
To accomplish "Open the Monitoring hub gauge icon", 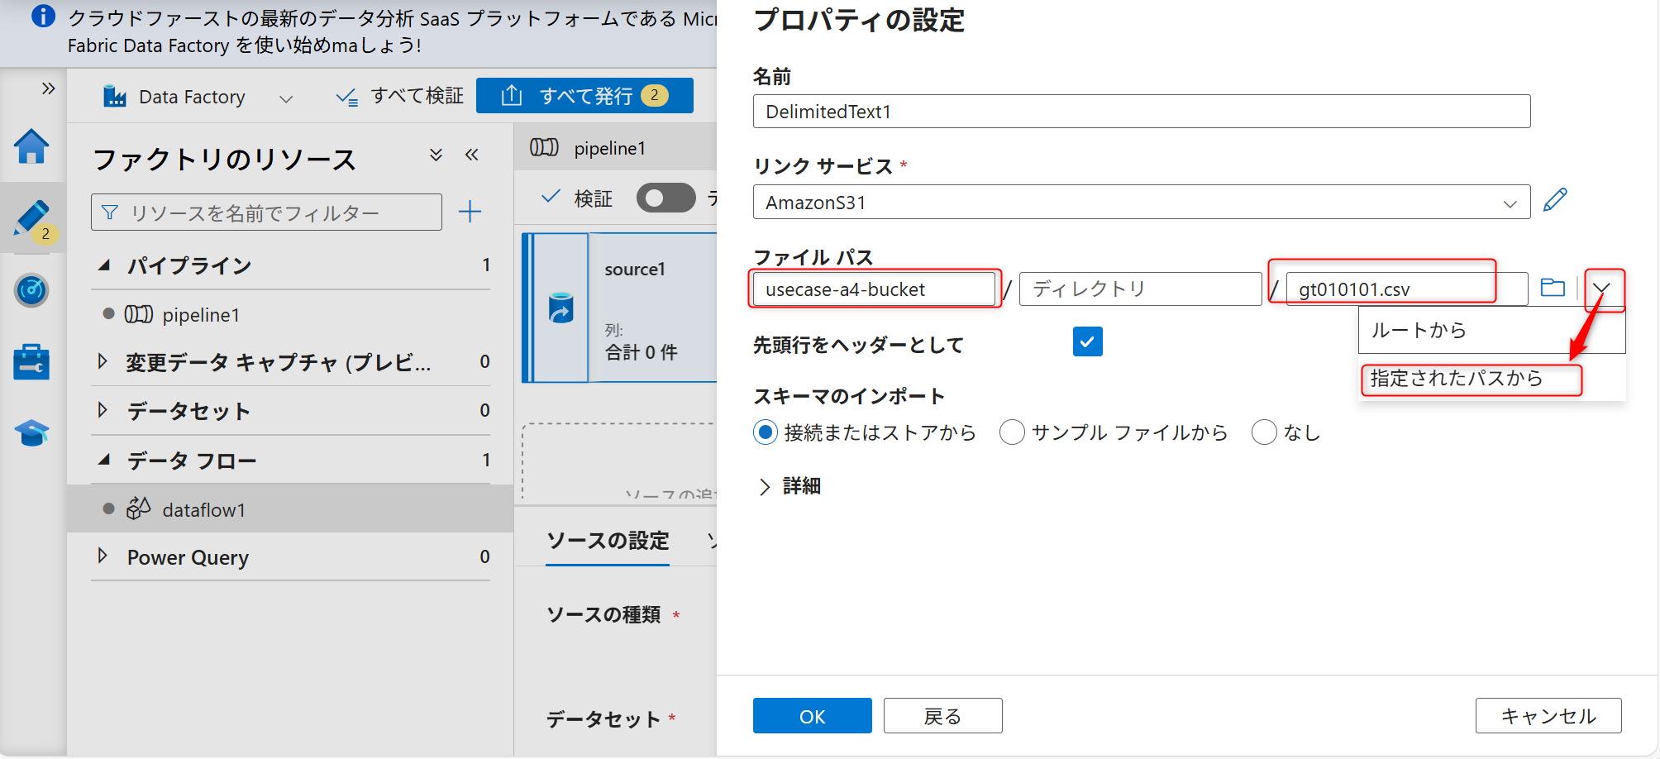I will 31,291.
